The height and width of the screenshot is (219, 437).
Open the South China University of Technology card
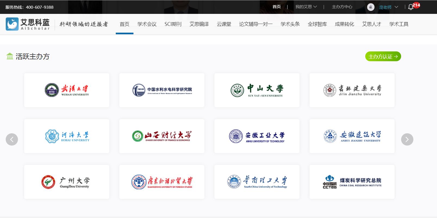(257, 182)
